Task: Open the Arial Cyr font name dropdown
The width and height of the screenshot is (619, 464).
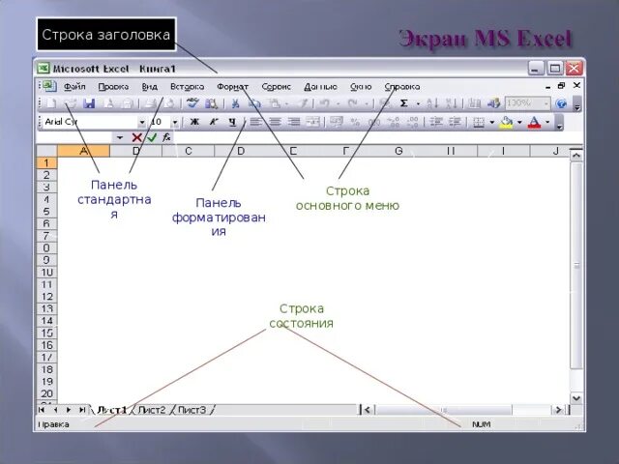Action: tap(141, 123)
